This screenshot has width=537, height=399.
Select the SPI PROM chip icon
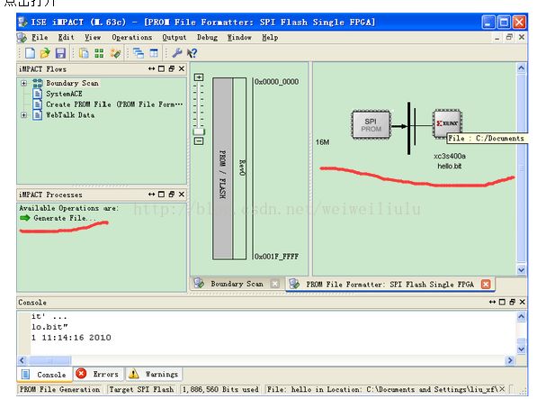point(371,125)
